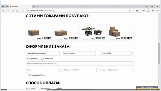The height and width of the screenshot is (91, 161).
Task: Click the page vertical scrollbar thumb
Action: (159, 54)
